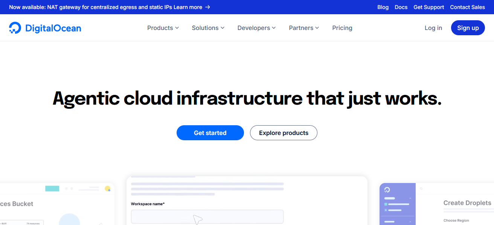Screen dimensions: 494x225
Task: Select the Pricing menu item
Action: tap(342, 28)
